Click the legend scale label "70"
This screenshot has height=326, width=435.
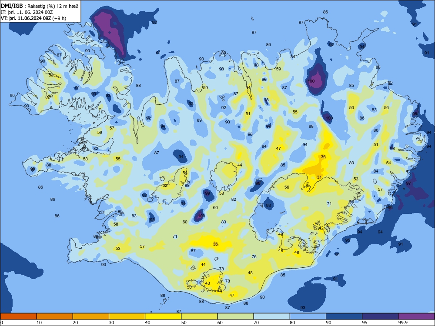(256, 323)
